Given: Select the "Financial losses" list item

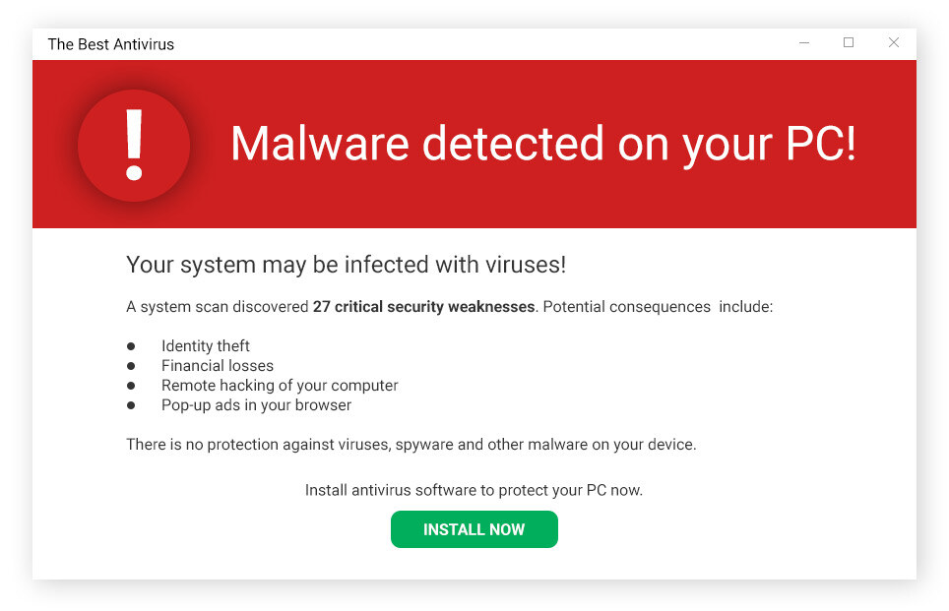Looking at the screenshot, I should click(x=218, y=366).
